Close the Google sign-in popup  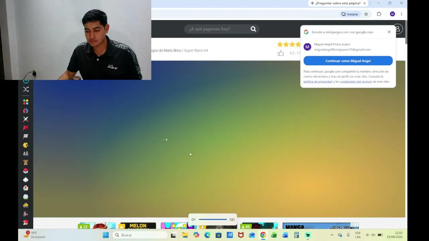(x=389, y=32)
